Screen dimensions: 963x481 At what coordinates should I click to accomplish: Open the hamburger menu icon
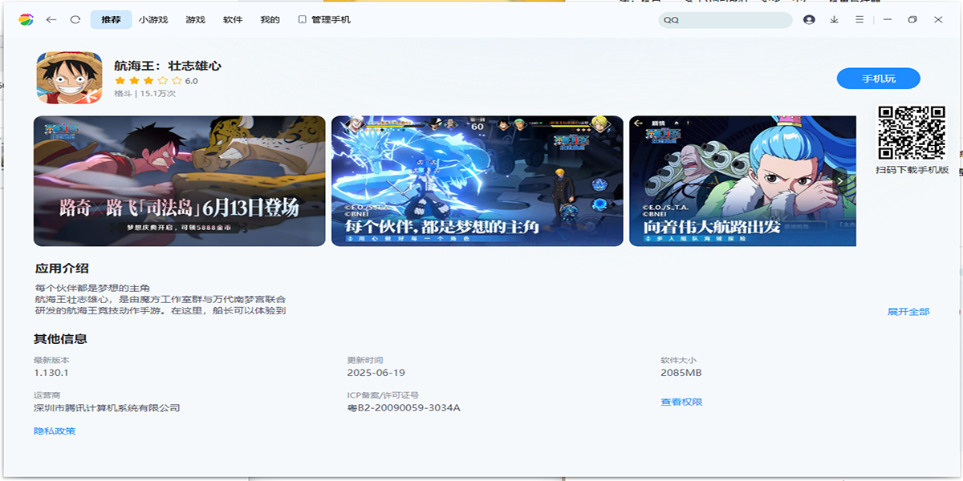[859, 19]
